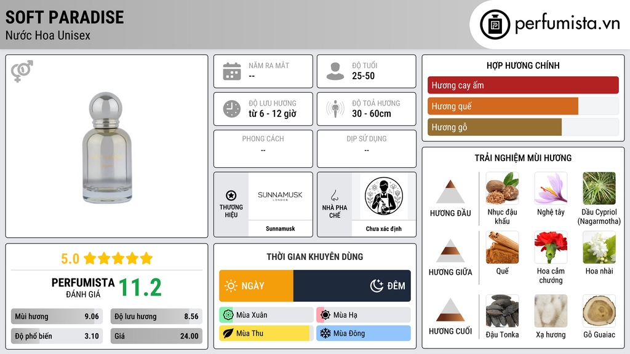This screenshot has height=354, width=630.
Task: Click the Xạ hương musk image
Action: click(x=551, y=311)
